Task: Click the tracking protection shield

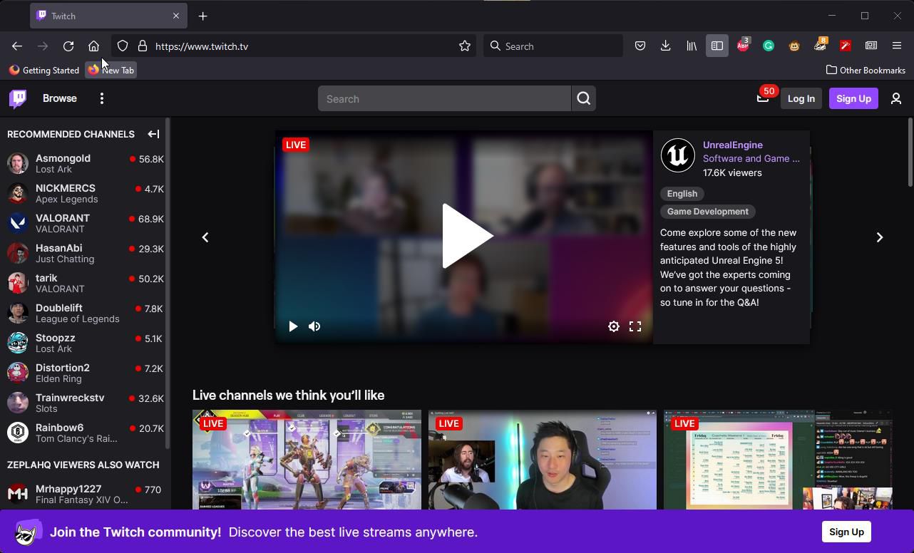Action: (x=122, y=46)
